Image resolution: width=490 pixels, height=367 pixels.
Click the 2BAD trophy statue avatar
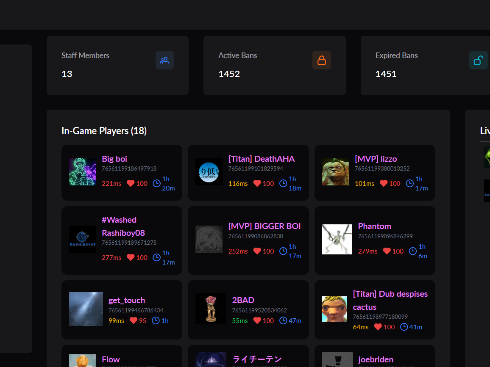(211, 309)
